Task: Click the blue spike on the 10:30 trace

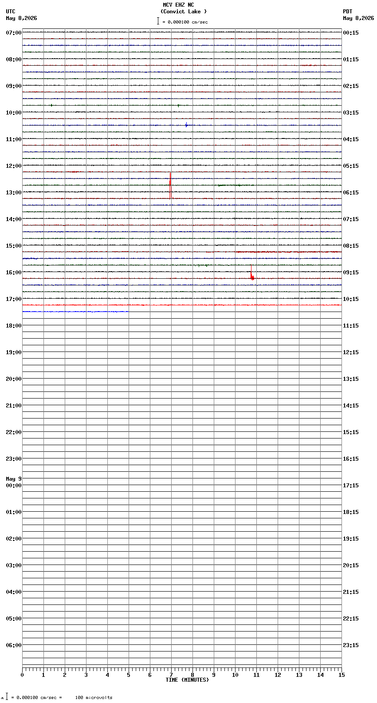Action: click(x=186, y=125)
